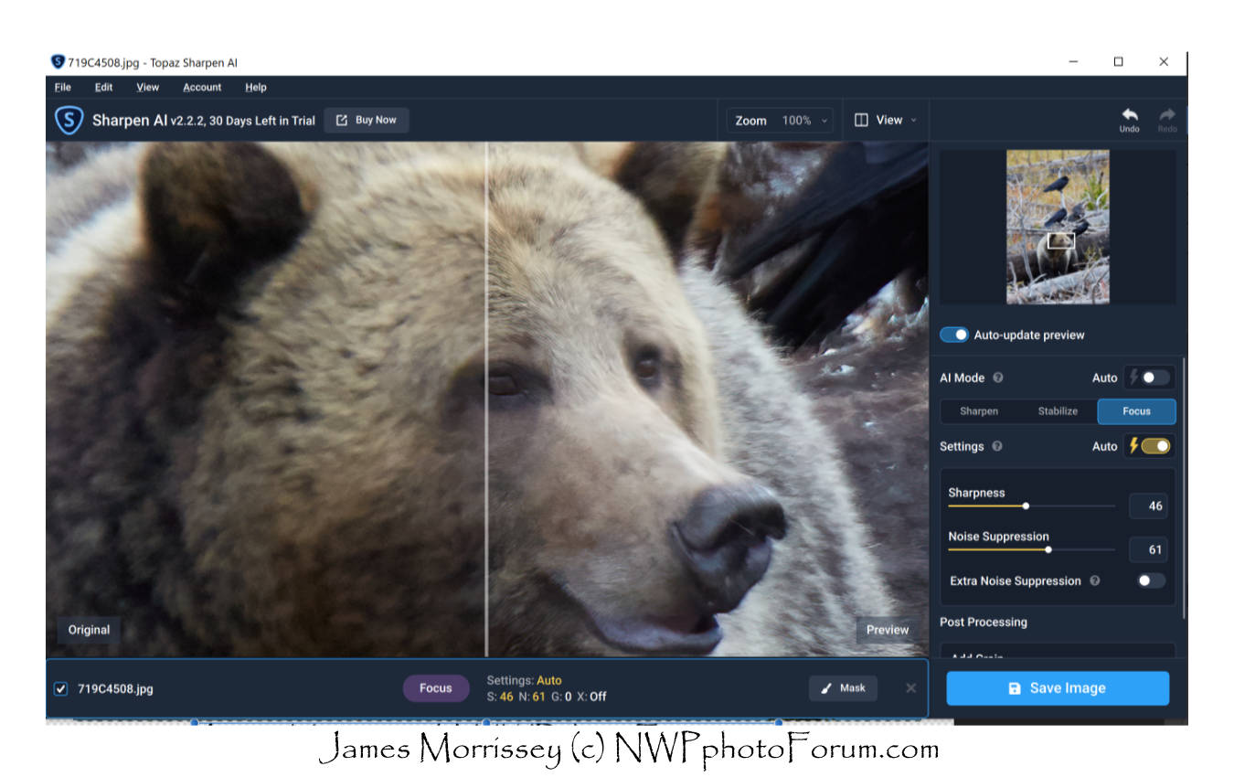Click the Save Image button
Viewport: 1234px width, 777px height.
coord(1058,688)
